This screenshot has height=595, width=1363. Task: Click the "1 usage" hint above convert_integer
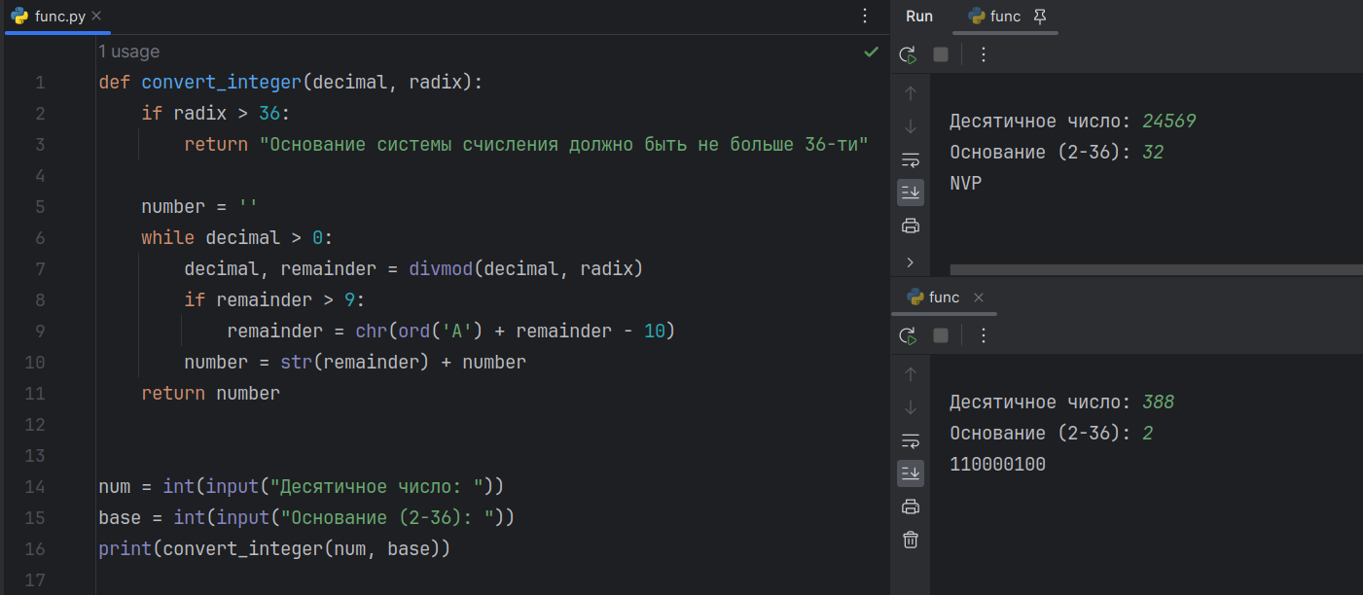tap(128, 52)
